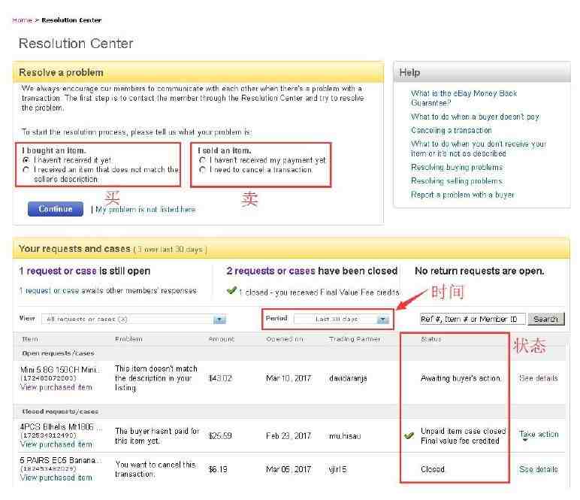The image size is (580, 500).
Task: See details for the Closed case
Action: point(539,469)
